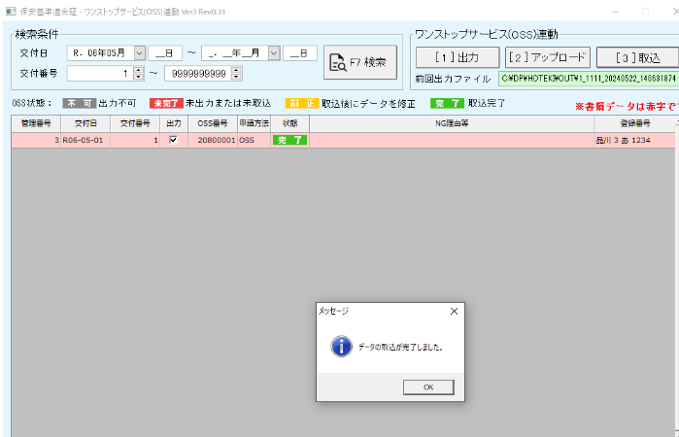Toggle the 出力 checkbox in row 3
The width and height of the screenshot is (679, 437).
(173, 140)
